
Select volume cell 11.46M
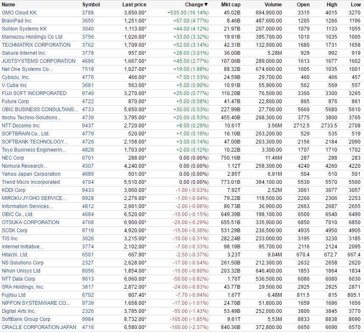click(274, 158)
